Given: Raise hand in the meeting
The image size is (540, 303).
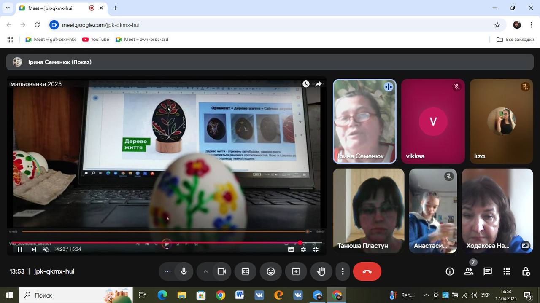Looking at the screenshot, I should tap(321, 272).
